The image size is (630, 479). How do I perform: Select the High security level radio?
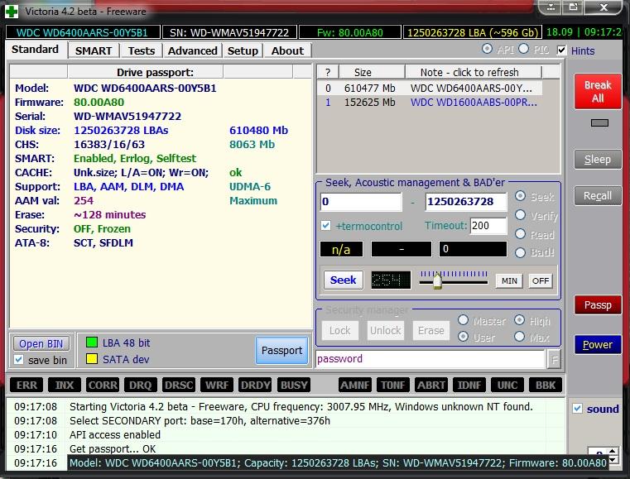click(x=520, y=320)
